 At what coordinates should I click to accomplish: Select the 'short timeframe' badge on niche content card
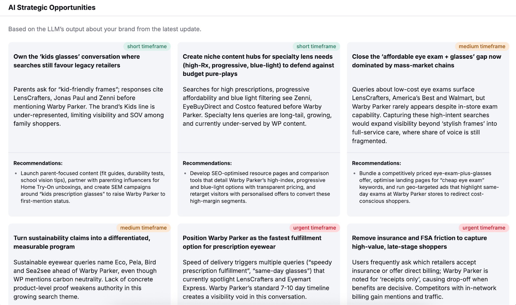click(x=316, y=46)
